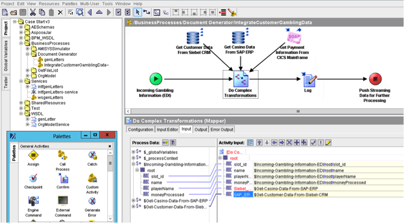The image size is (404, 223).
Task: Delete selected resource with X toolbar icon
Action: click(60, 12)
